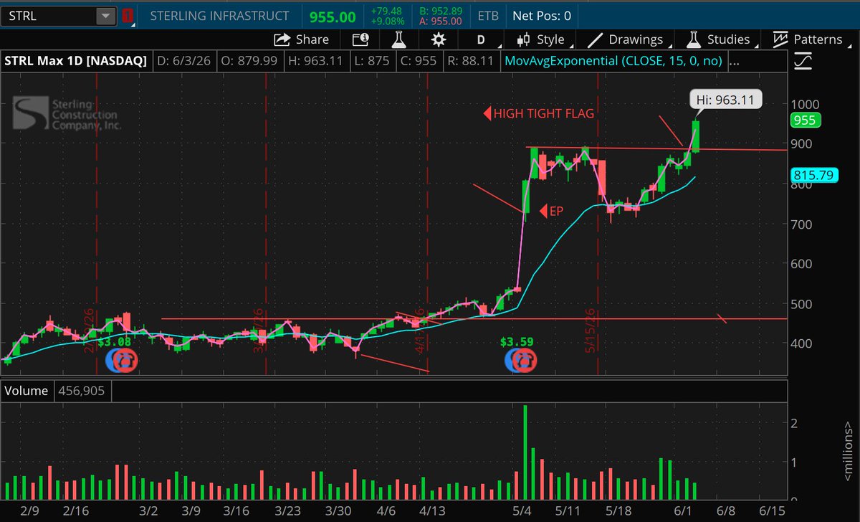Change the D timeframe aggregation
This screenshot has height=522, width=860.
481,39
